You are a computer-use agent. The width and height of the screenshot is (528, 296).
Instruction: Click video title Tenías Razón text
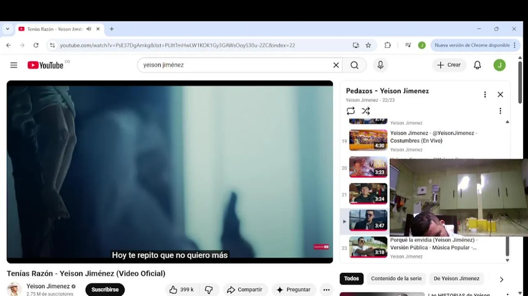pos(86,273)
